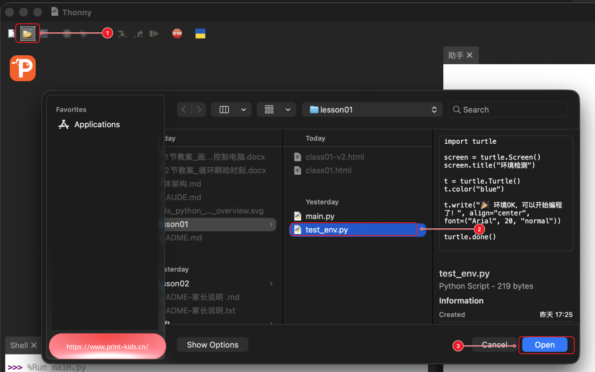595x372 pixels.
Task: Click the Step into toolbar icon
Action: click(122, 34)
